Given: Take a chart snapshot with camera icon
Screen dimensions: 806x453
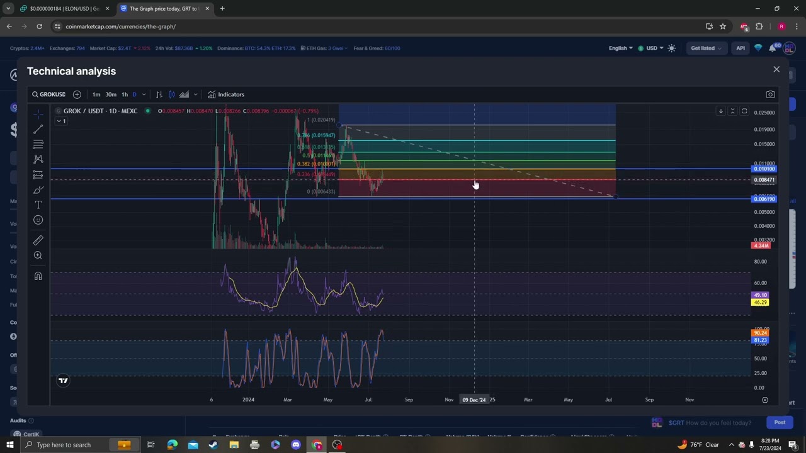Looking at the screenshot, I should (x=770, y=94).
